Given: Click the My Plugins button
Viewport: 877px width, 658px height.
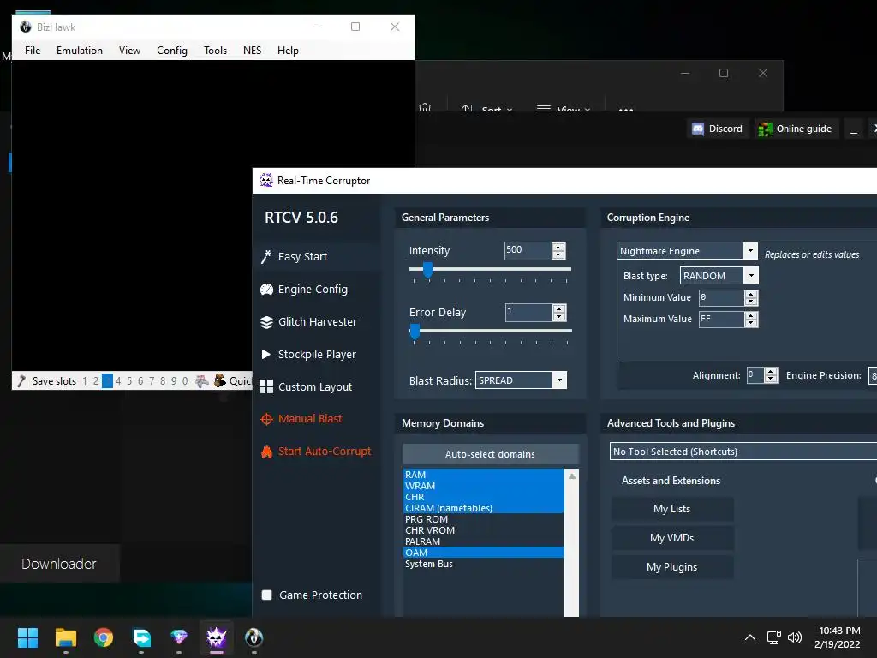Looking at the screenshot, I should click(x=671, y=567).
